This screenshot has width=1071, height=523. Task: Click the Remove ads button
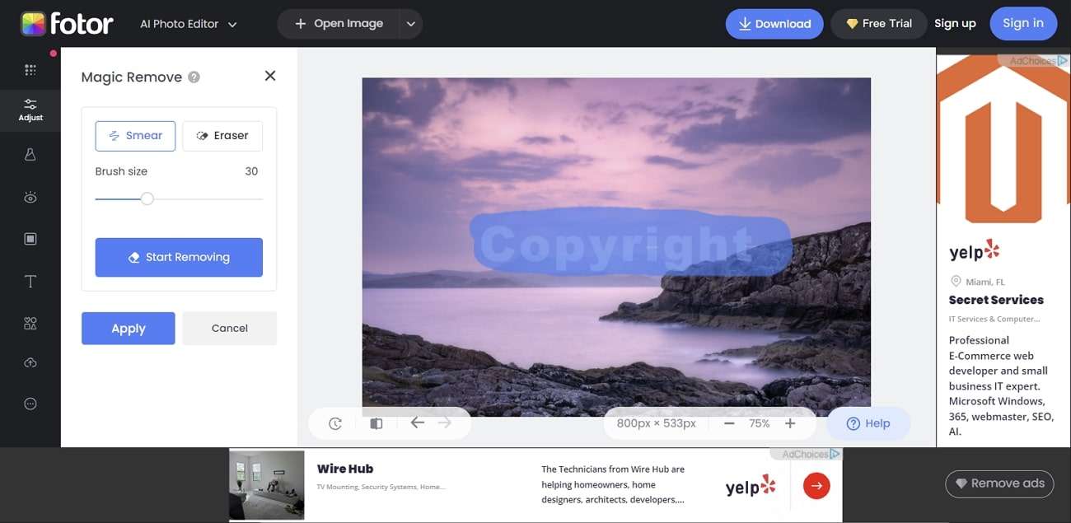click(x=1000, y=483)
